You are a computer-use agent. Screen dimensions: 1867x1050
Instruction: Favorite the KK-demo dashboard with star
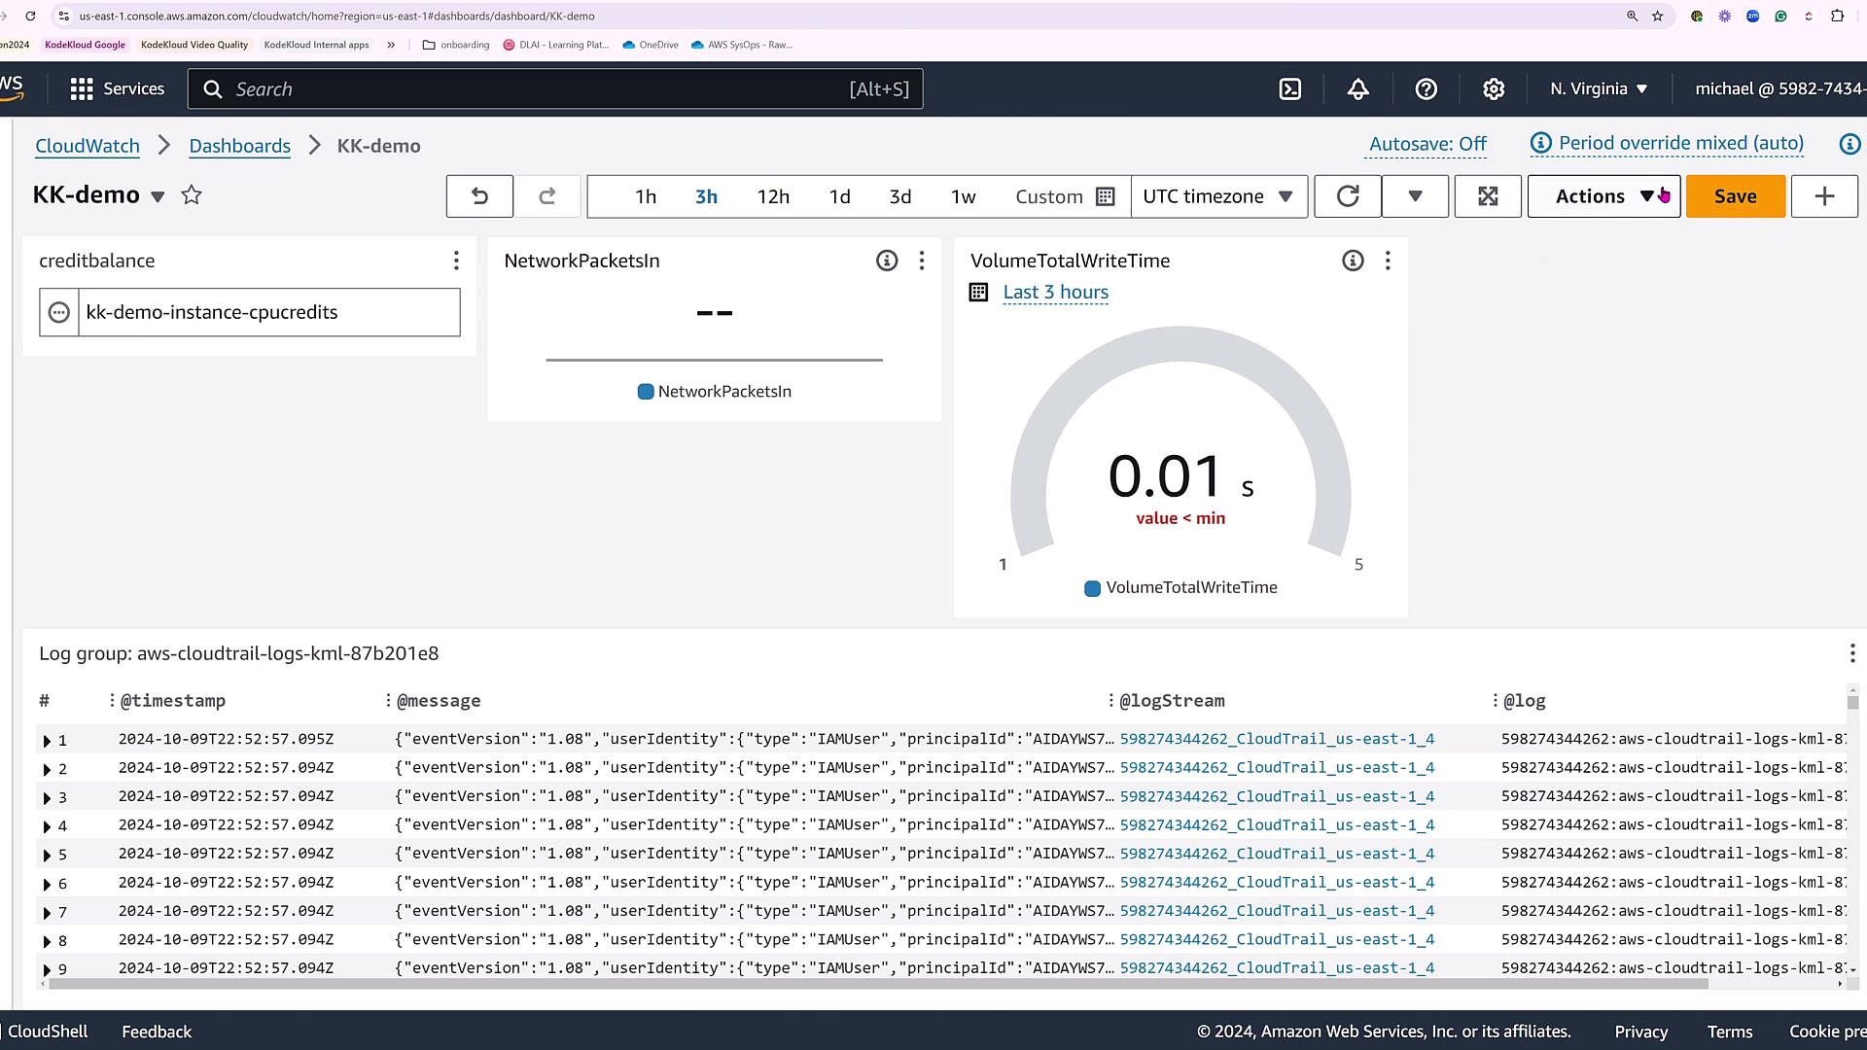point(192,195)
